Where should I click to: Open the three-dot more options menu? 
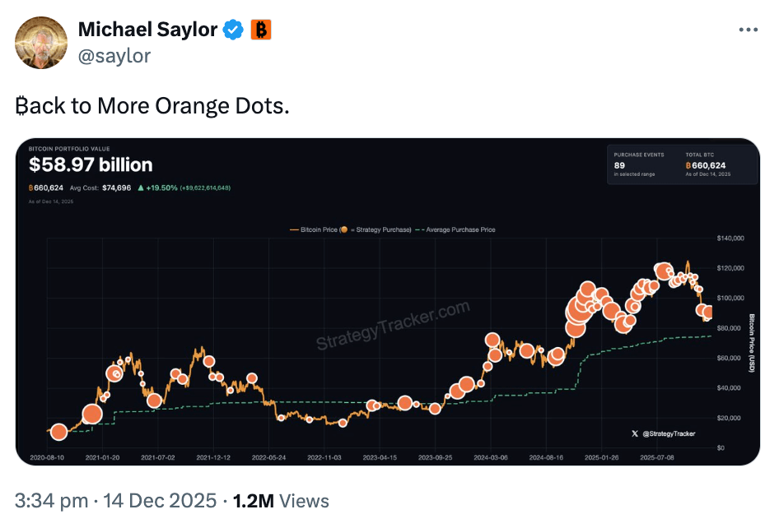748,30
